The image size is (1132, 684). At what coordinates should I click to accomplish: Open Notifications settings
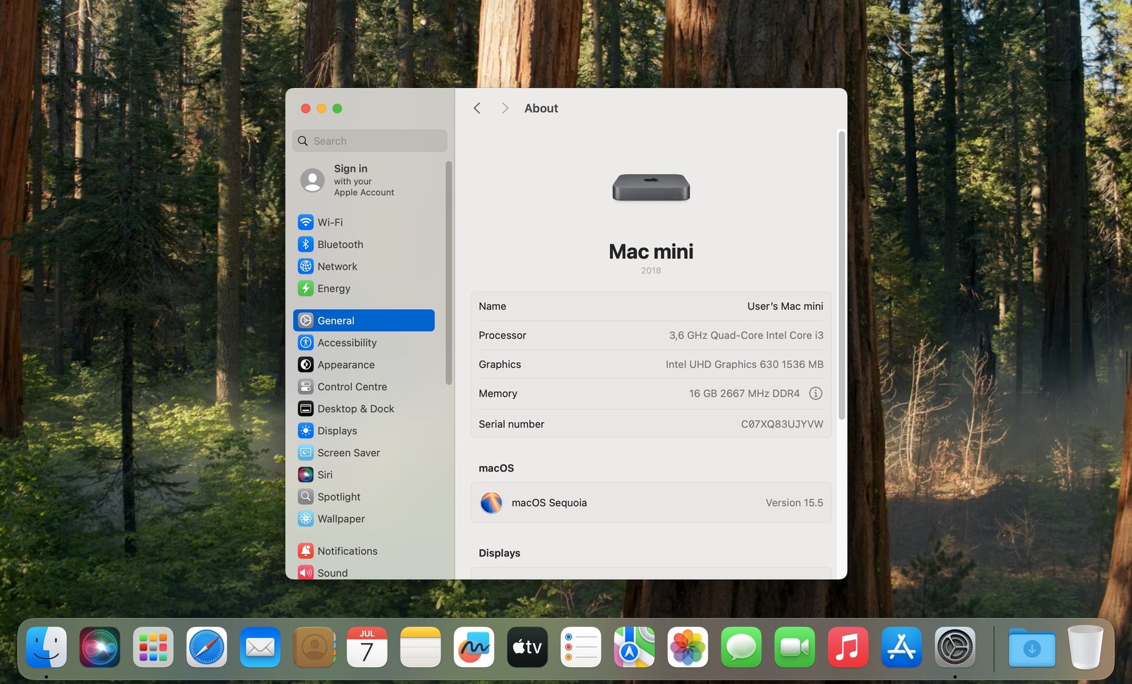point(363,551)
